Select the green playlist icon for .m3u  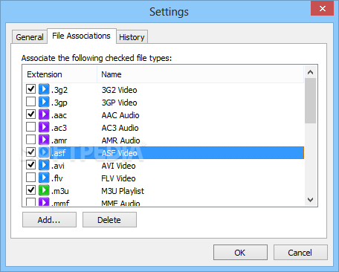click(44, 190)
